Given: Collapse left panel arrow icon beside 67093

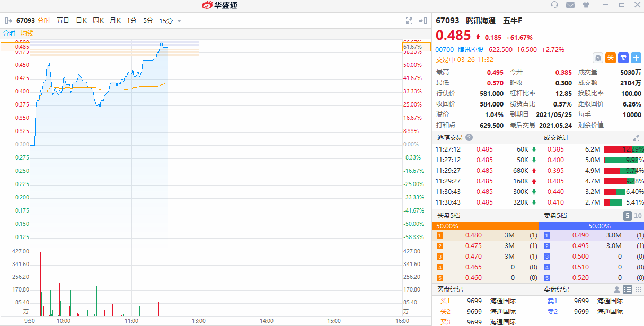Looking at the screenshot, I should (8, 21).
